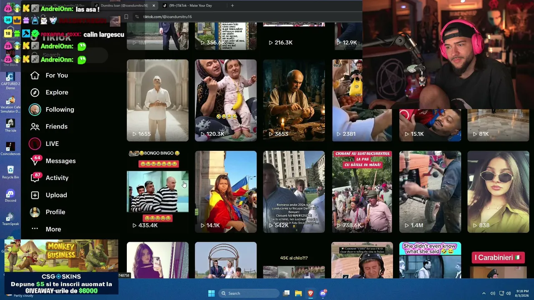Open the network icon in system tray
Screen dimensions: 534x300
click(x=501, y=293)
